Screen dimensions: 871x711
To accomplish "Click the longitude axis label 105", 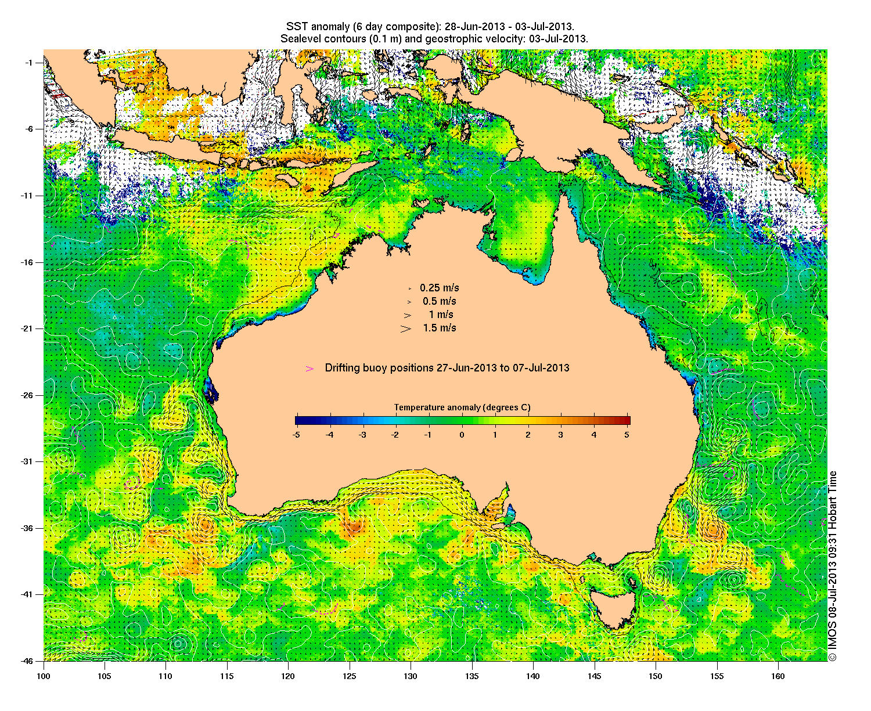I will (x=105, y=676).
